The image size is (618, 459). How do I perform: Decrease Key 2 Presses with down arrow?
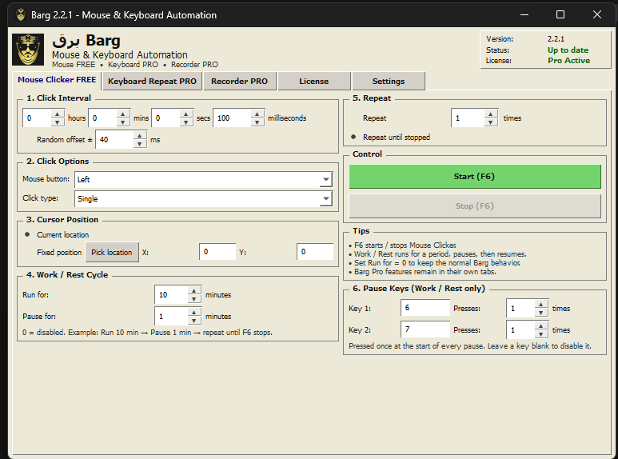pos(541,334)
